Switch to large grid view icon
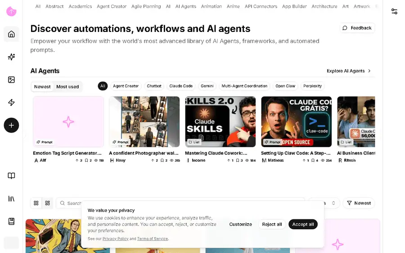The image size is (405, 253). (x=36, y=203)
